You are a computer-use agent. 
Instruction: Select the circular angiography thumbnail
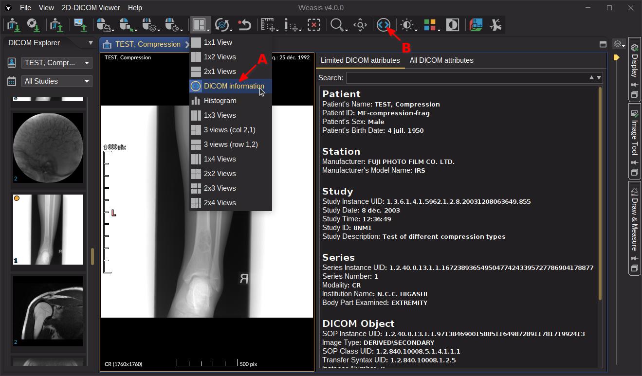48,148
